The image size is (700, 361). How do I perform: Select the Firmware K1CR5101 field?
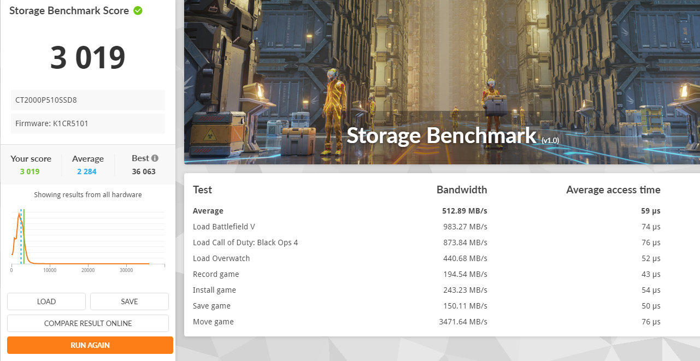click(88, 123)
